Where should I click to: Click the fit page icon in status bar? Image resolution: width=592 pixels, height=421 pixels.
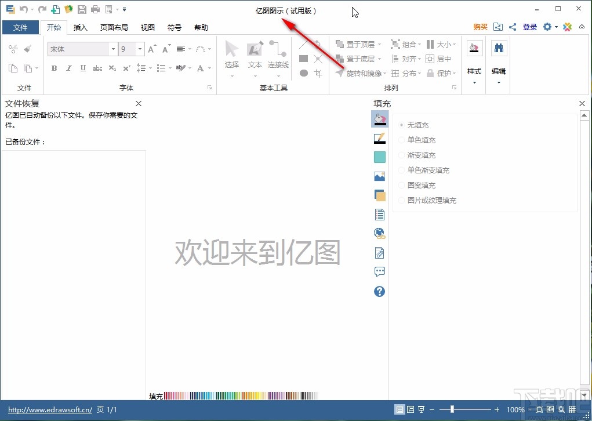point(539,409)
